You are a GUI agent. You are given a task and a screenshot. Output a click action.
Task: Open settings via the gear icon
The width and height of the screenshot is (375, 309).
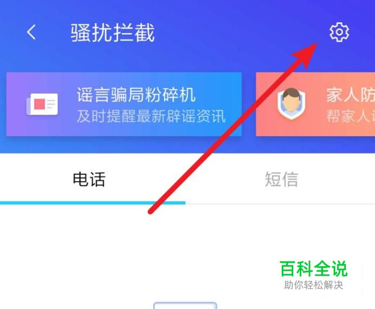coord(339,32)
